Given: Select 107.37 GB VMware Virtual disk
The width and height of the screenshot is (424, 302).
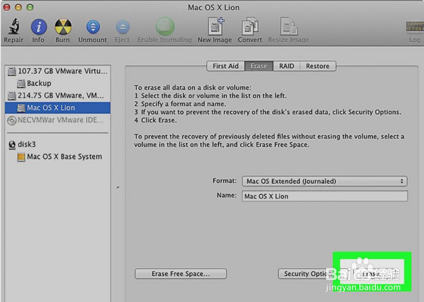Looking at the screenshot, I should point(58,71).
